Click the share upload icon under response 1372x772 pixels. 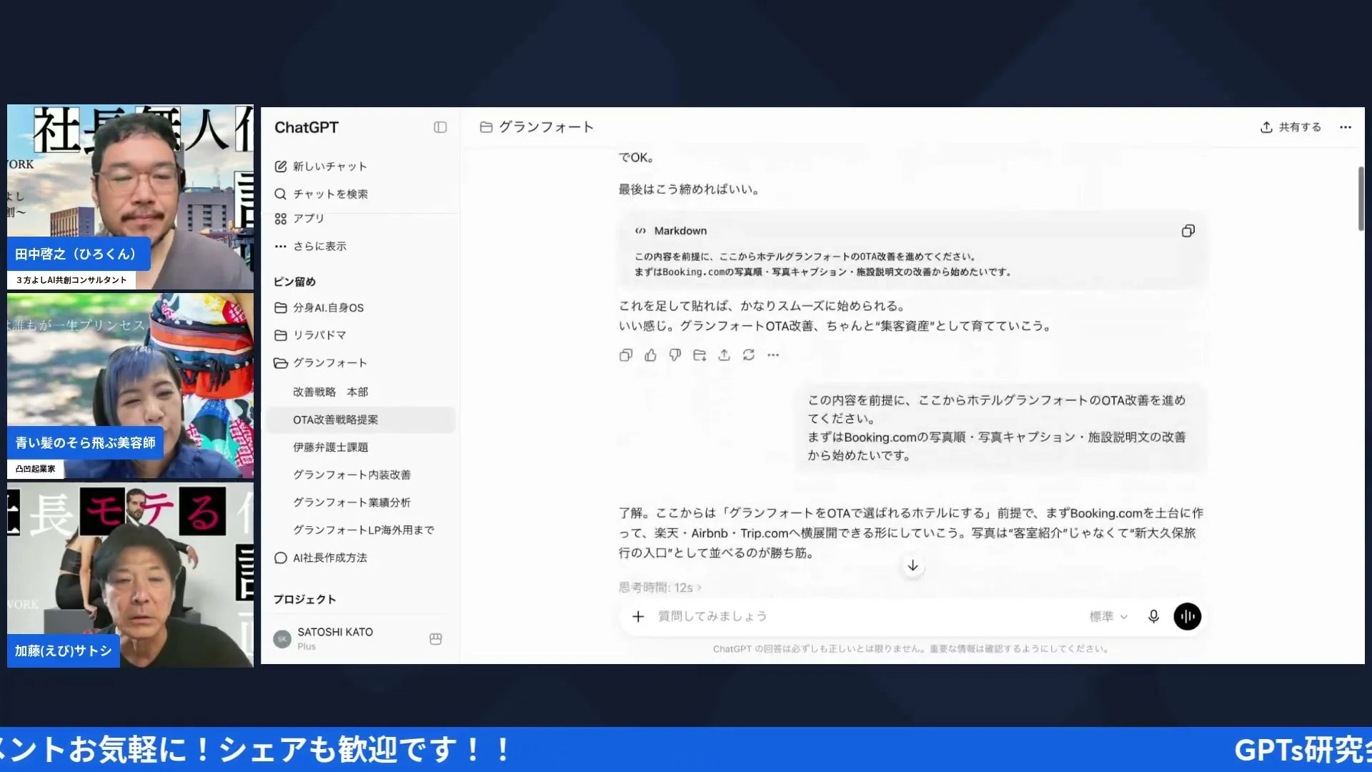[724, 355]
